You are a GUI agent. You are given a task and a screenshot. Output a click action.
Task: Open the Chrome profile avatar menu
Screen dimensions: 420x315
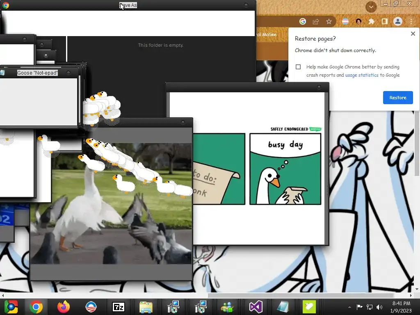(398, 21)
